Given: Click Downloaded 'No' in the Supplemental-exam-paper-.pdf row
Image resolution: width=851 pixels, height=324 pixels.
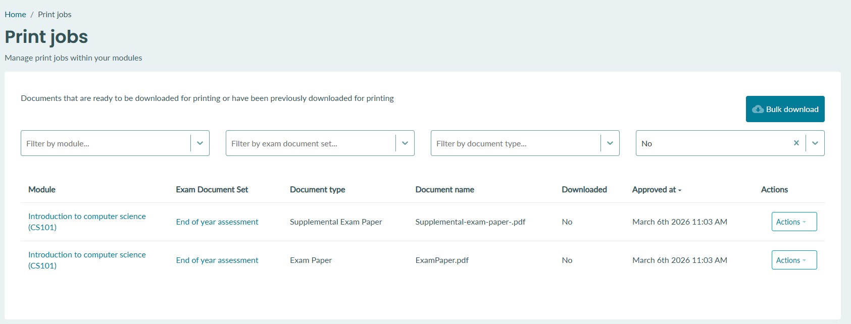Looking at the screenshot, I should (567, 222).
